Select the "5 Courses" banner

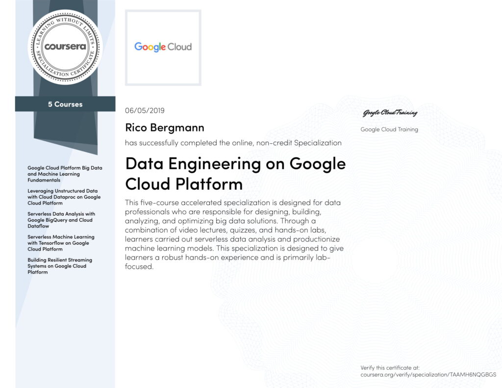point(65,104)
